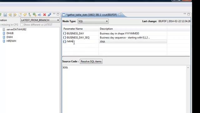Click the braces icon next to BUSINESS_DAY_SEQ
This screenshot has width=200, height=113.
pos(65,38)
